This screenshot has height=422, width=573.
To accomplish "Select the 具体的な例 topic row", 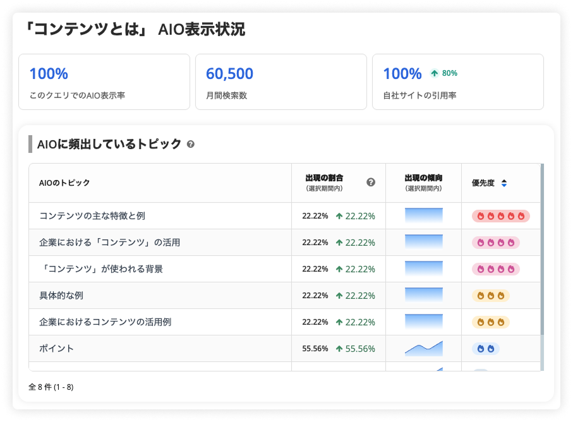I will [x=61, y=296].
